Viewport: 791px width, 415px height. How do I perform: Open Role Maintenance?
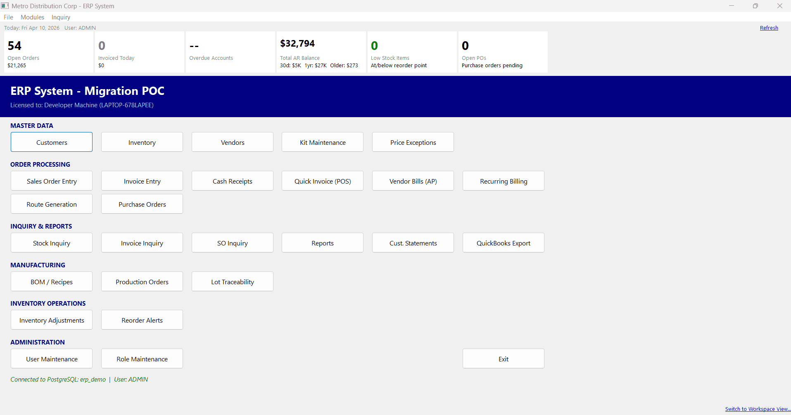(142, 358)
